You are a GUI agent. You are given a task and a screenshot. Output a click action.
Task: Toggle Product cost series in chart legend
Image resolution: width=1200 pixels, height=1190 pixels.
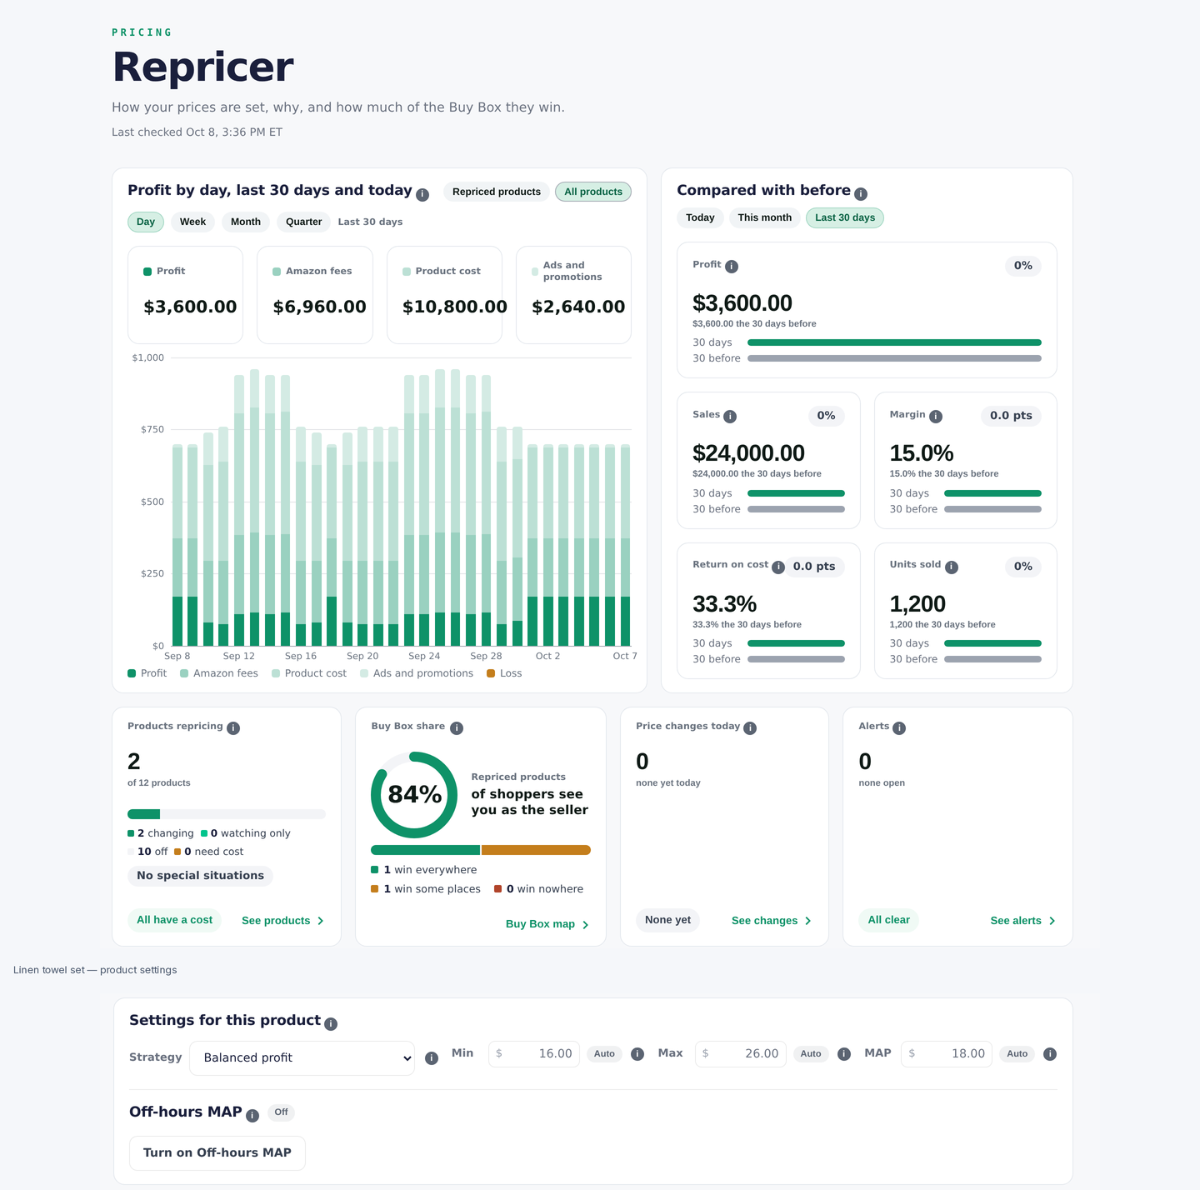[x=309, y=673]
